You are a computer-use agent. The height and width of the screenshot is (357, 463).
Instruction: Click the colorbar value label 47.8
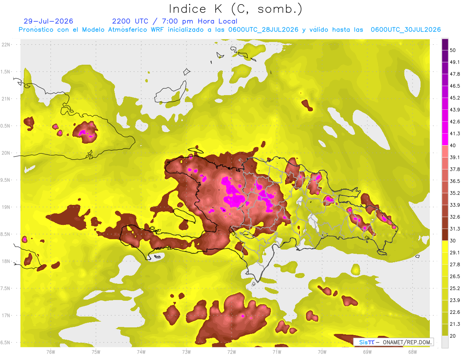455,74
